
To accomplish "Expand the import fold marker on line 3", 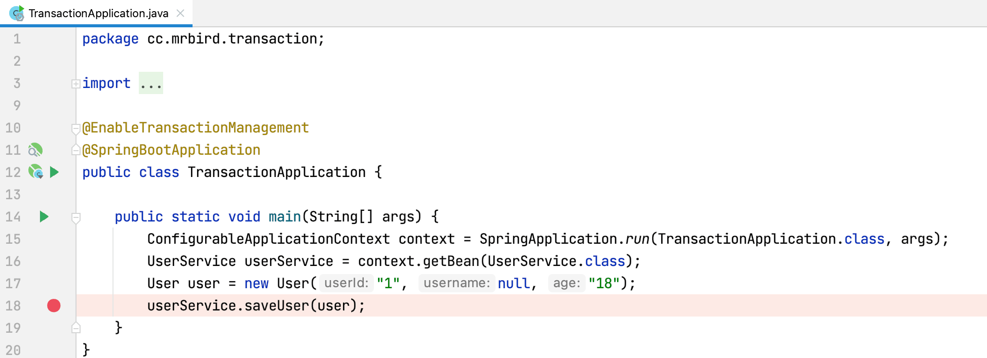I will [75, 84].
